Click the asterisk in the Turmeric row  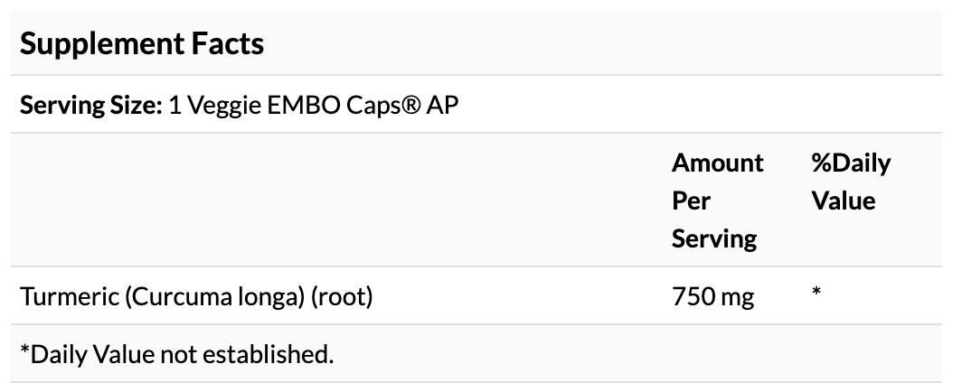[816, 293]
